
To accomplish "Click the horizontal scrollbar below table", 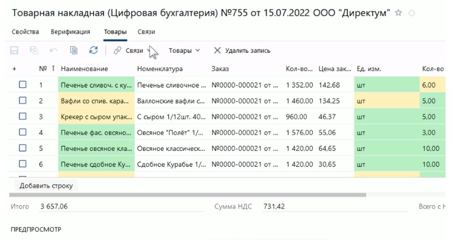I will tap(187, 195).
